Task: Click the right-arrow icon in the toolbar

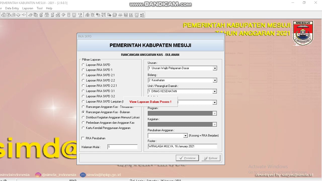Action: click(24, 15)
